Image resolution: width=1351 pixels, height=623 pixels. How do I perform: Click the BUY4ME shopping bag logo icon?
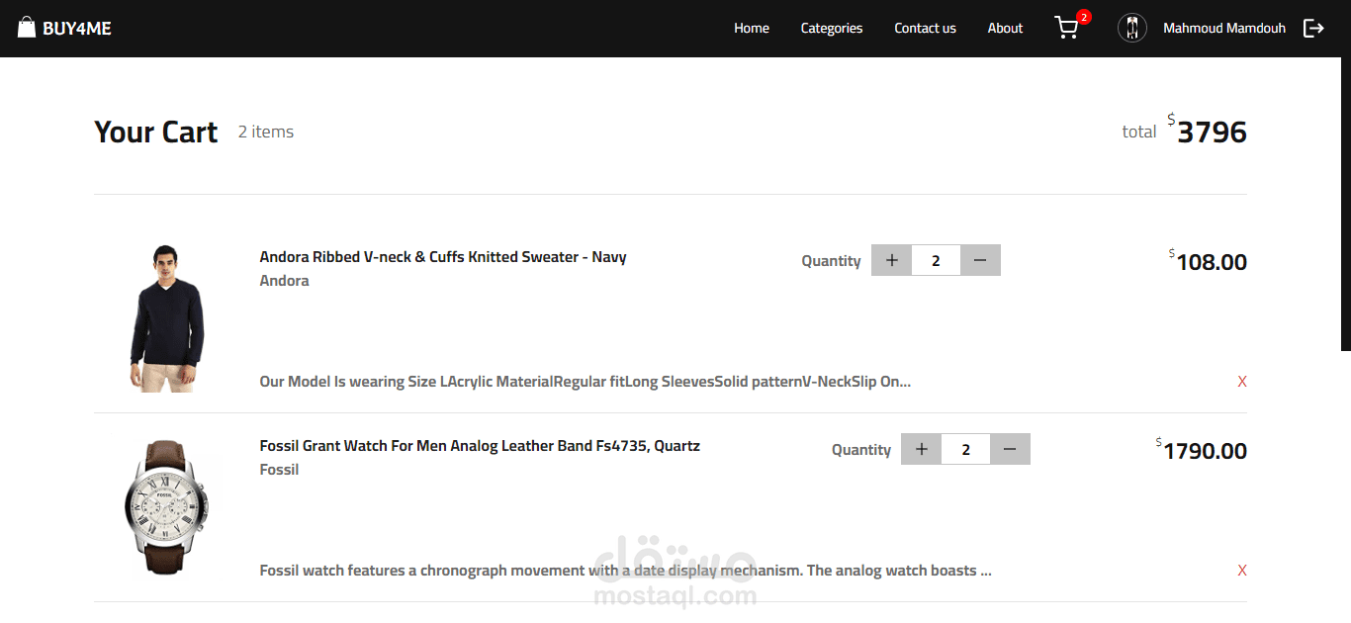pos(27,28)
